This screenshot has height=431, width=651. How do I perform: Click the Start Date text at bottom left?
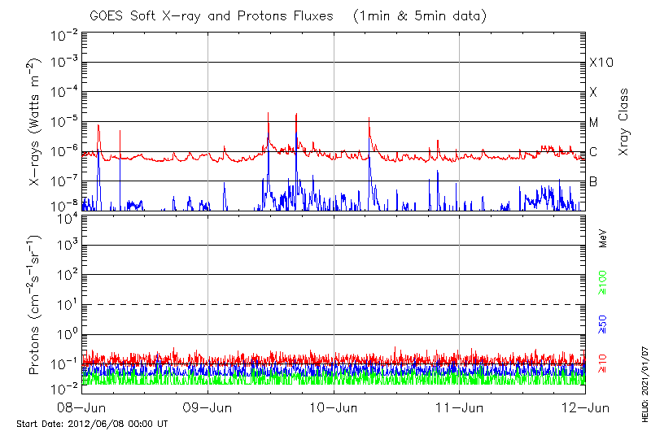[92, 424]
